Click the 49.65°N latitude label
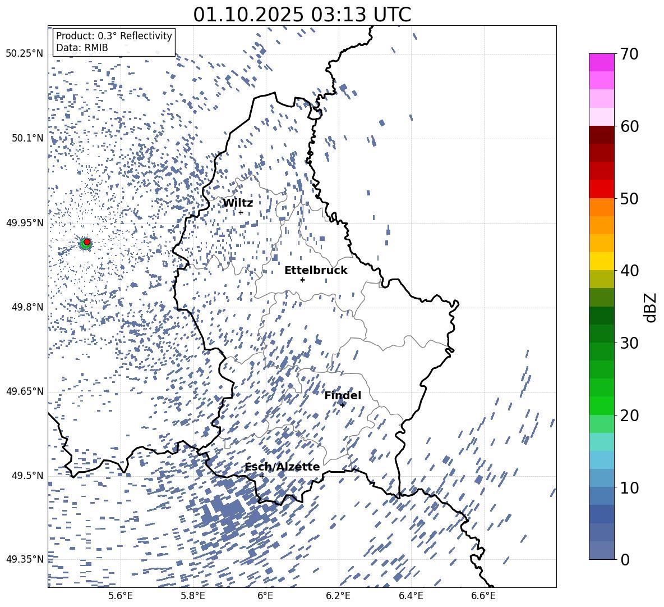The width and height of the screenshot is (664, 607). [25, 391]
